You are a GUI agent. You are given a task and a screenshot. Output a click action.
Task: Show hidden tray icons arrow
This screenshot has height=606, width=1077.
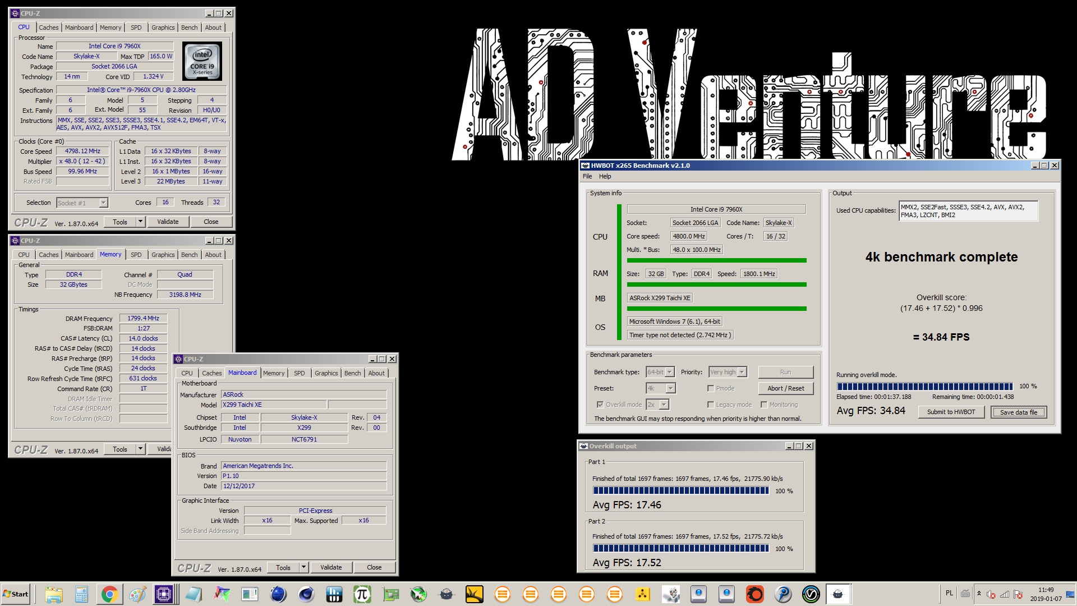click(x=979, y=594)
